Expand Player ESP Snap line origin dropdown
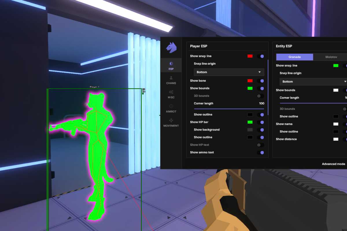This screenshot has height=231, width=347. click(x=229, y=72)
